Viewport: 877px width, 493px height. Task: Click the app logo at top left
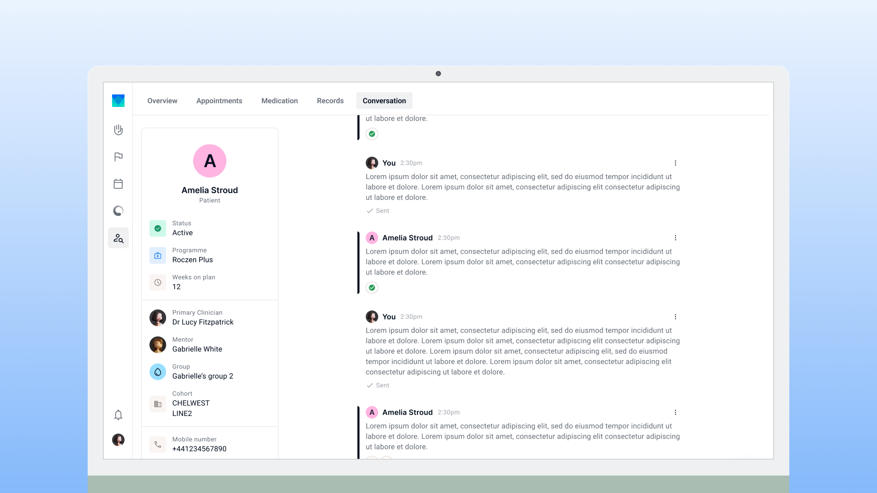point(118,101)
